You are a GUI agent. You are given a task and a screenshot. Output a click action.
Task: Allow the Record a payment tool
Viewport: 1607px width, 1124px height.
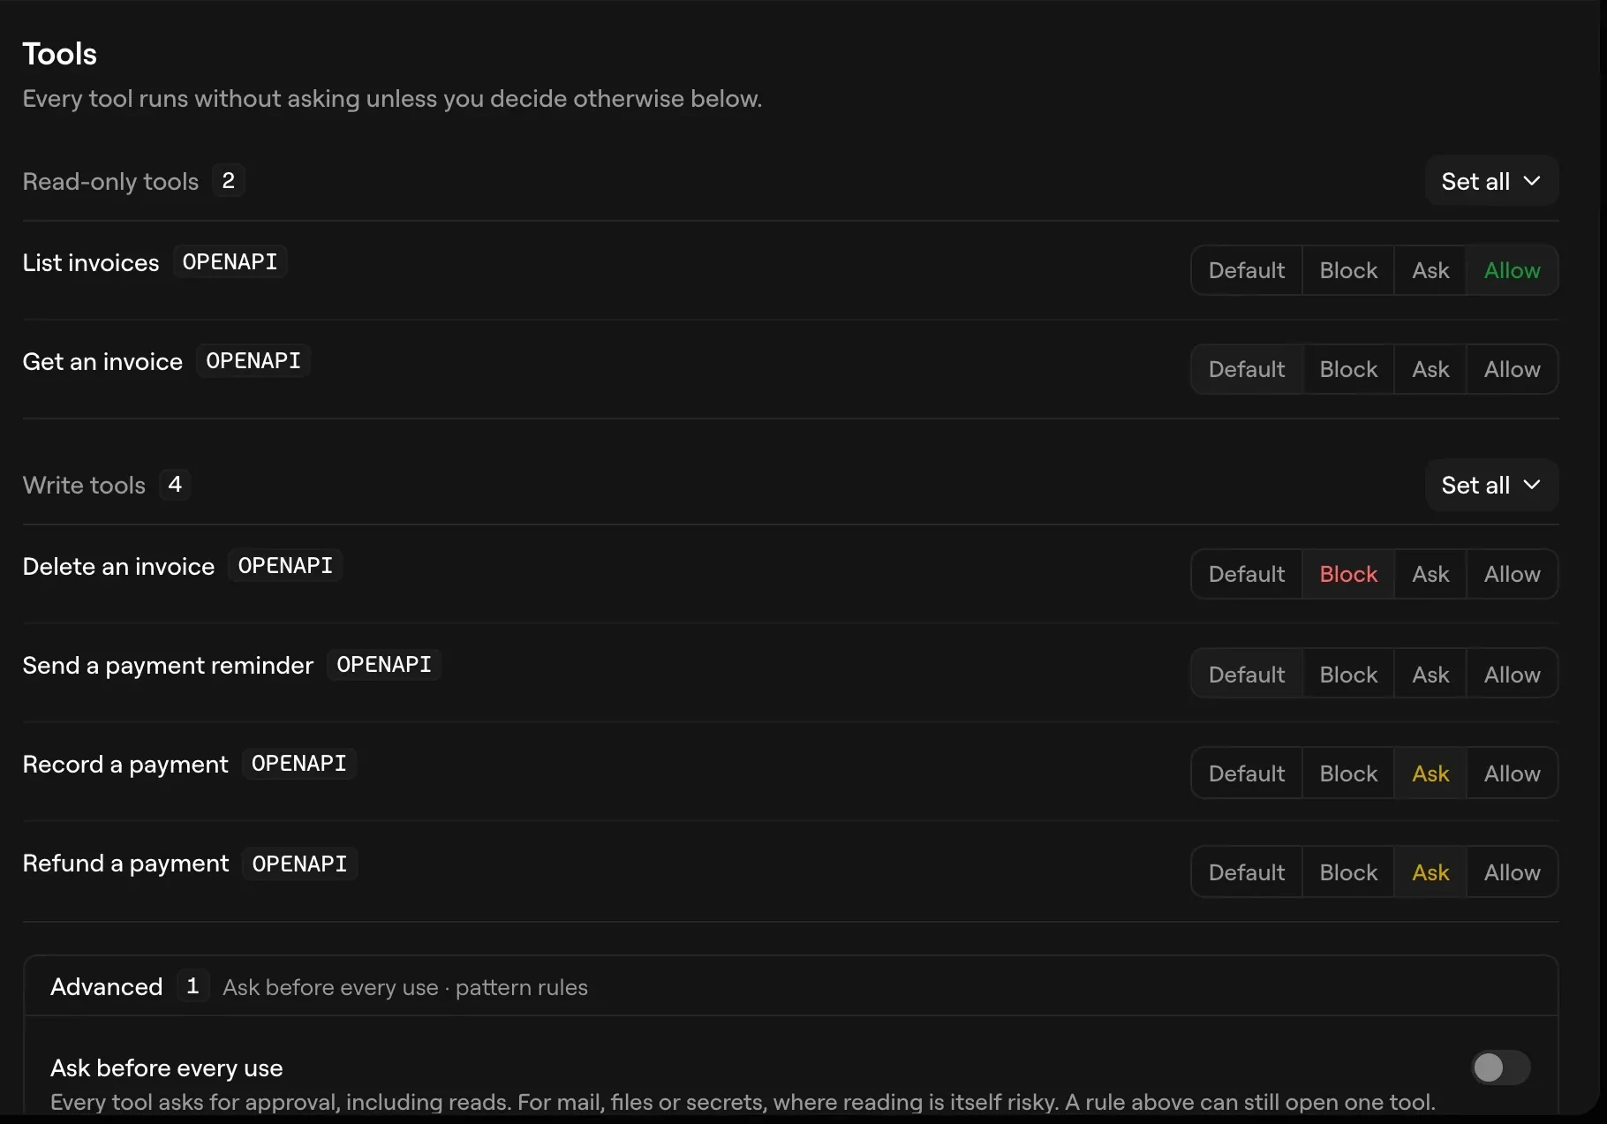[1512, 773]
